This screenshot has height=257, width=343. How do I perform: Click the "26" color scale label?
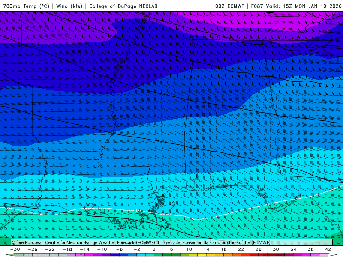(259, 249)
